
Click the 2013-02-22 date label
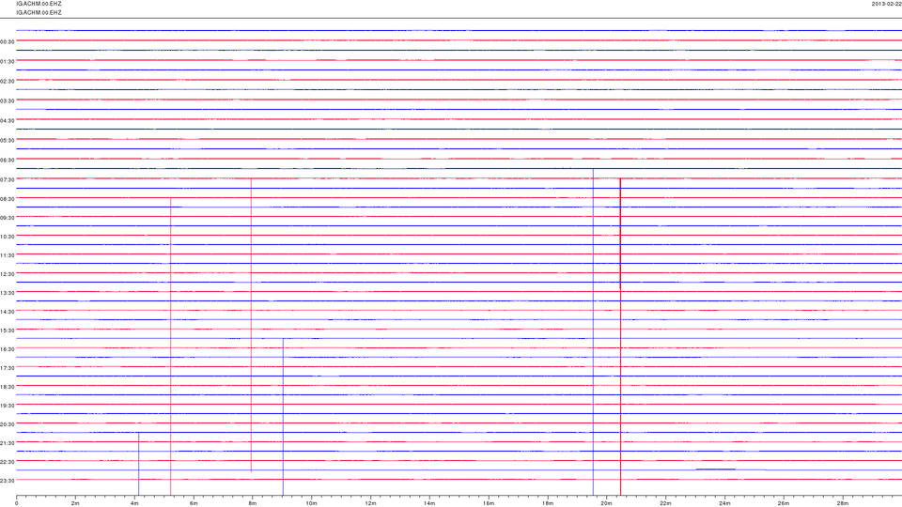pyautogui.click(x=886, y=4)
